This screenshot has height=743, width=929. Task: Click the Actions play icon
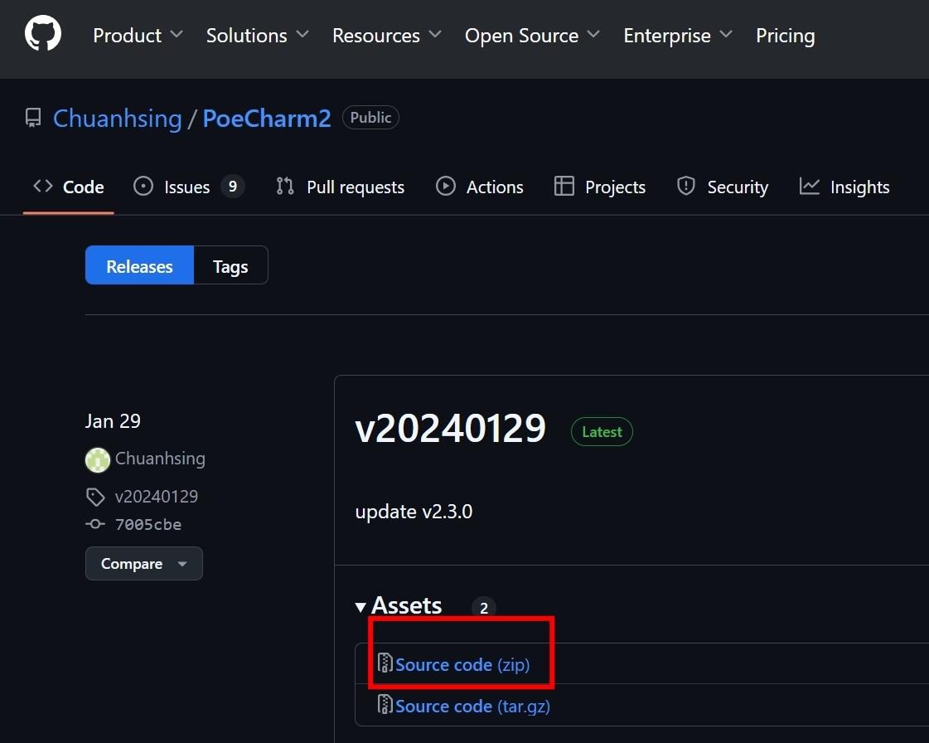tap(446, 186)
